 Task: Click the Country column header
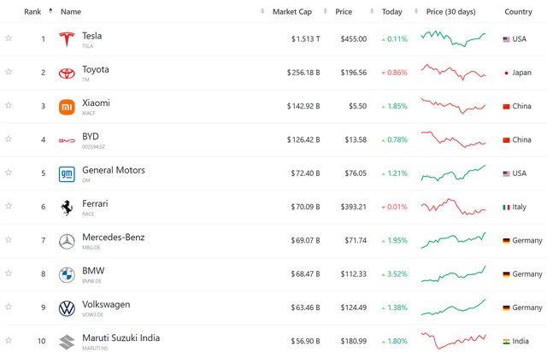(x=518, y=12)
